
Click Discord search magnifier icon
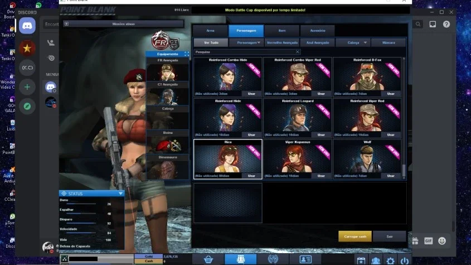point(418,24)
